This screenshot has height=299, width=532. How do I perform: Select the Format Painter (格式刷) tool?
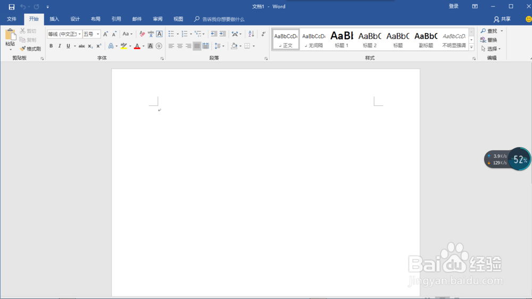30,49
